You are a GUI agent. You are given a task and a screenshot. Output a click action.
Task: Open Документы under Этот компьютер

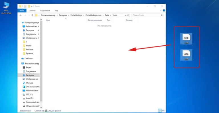click(29, 71)
